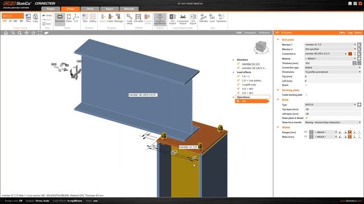Click Top layers input field
364x204 pixels.
[x=333, y=109]
